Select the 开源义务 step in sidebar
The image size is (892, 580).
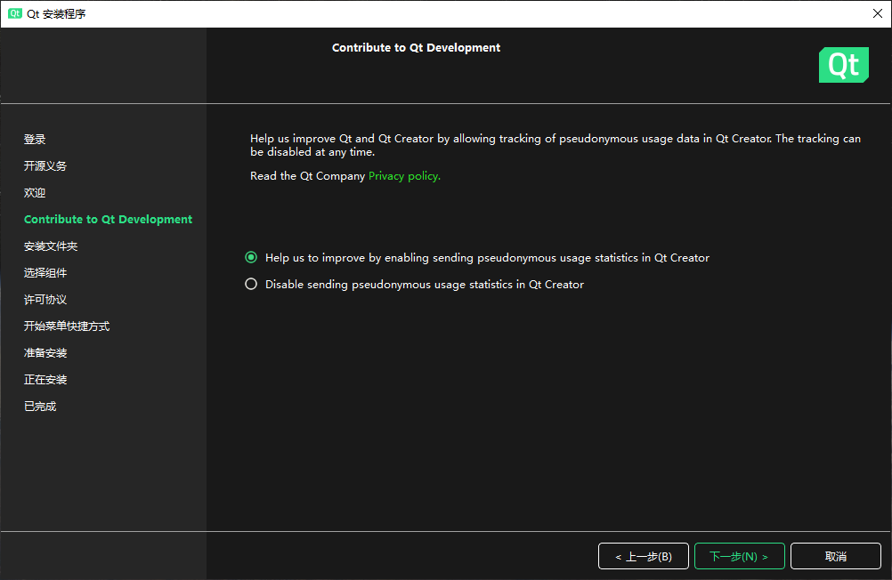click(45, 166)
